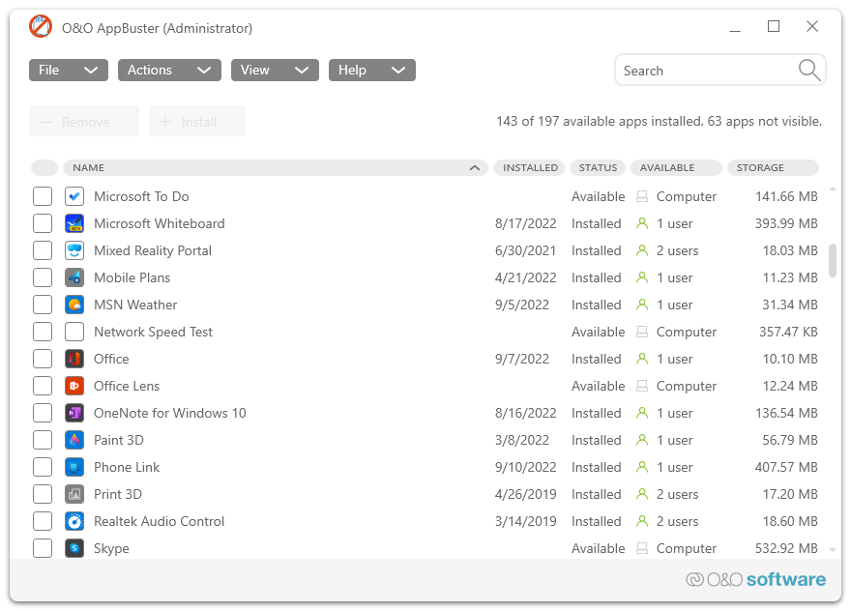Click the O&O AppBuster title bar logo
Screen dimensions: 851x611
pos(40,27)
